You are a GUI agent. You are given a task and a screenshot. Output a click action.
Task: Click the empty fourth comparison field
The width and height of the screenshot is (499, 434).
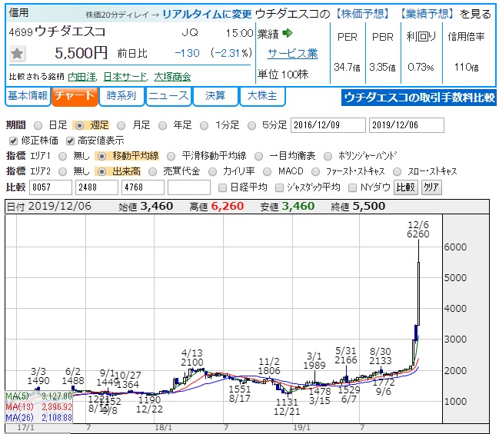[x=189, y=187]
